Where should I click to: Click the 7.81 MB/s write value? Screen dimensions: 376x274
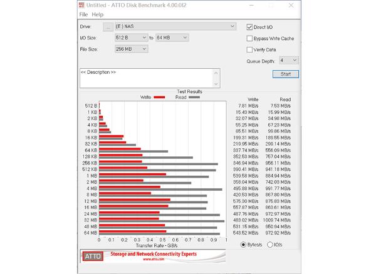(248, 106)
